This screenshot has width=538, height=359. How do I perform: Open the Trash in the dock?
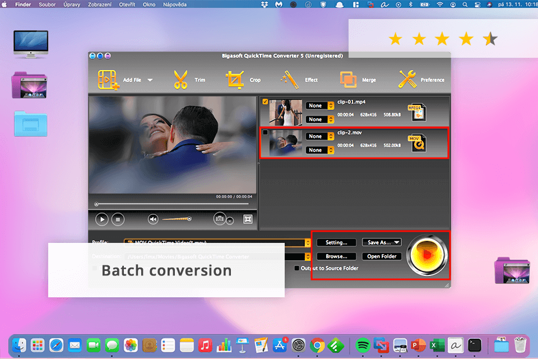(x=520, y=345)
